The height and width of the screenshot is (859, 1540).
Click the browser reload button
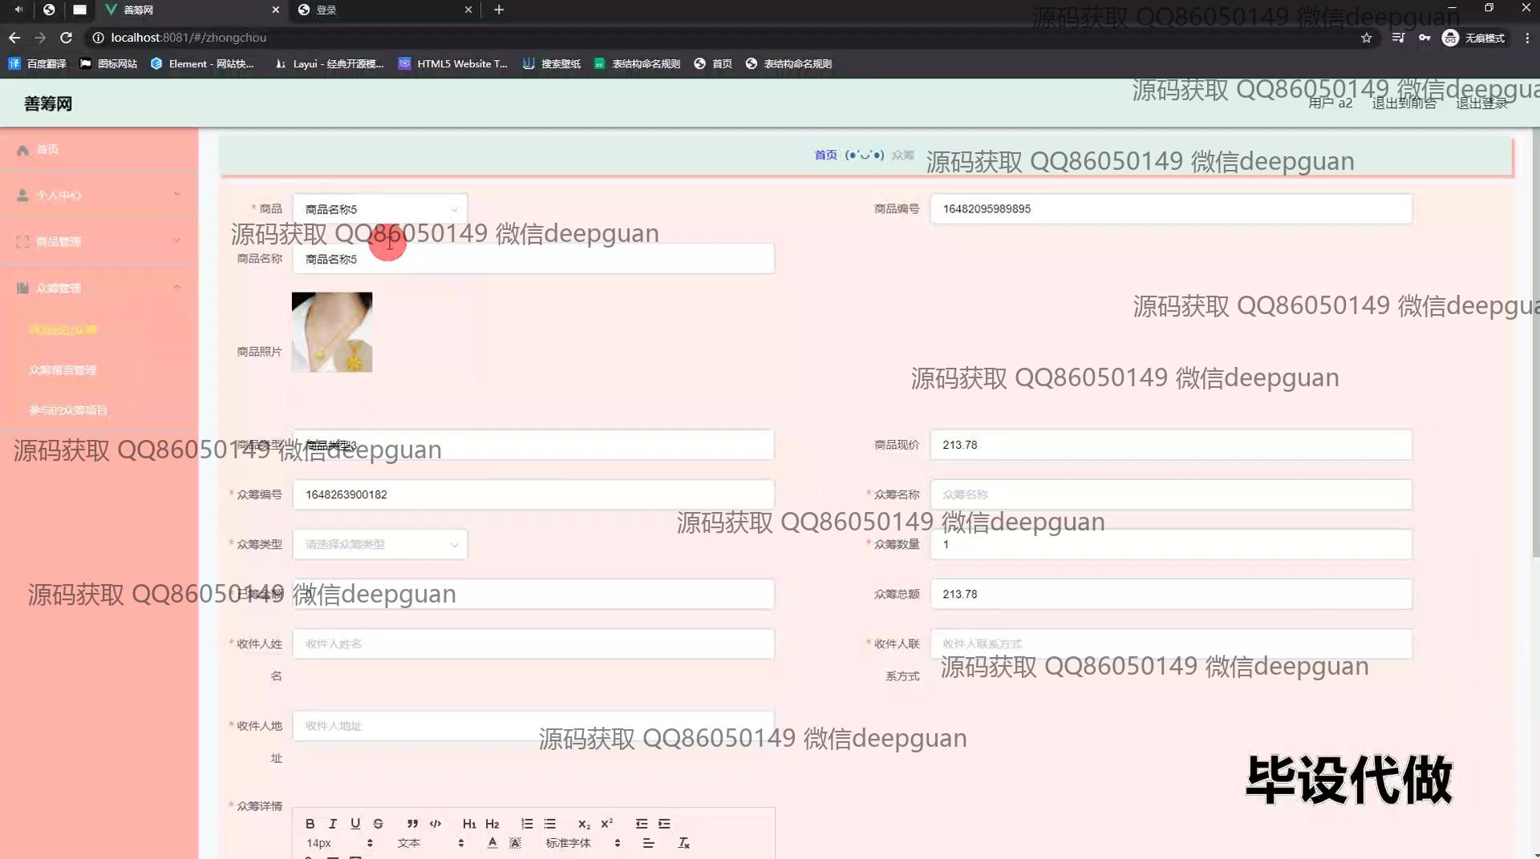click(x=67, y=38)
